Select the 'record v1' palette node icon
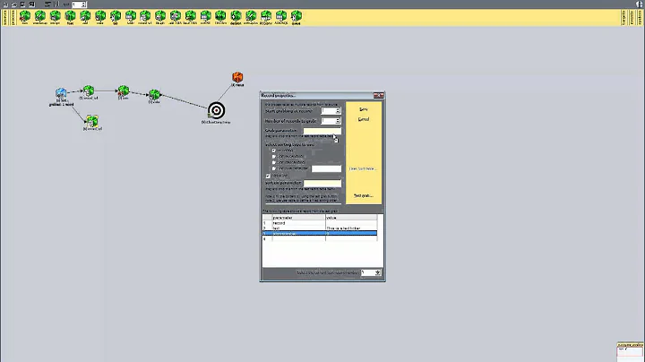Viewport: 645px width, 362px height. (145, 16)
